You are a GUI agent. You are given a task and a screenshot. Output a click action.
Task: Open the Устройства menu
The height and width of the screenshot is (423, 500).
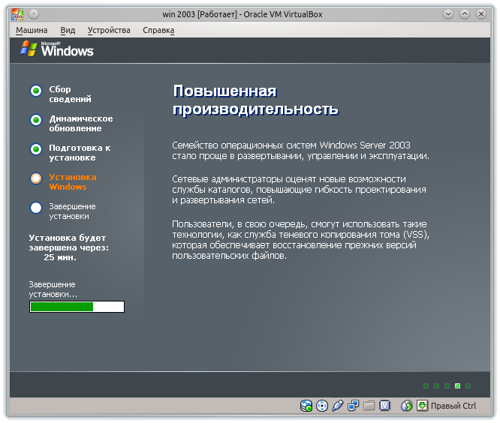(x=109, y=30)
